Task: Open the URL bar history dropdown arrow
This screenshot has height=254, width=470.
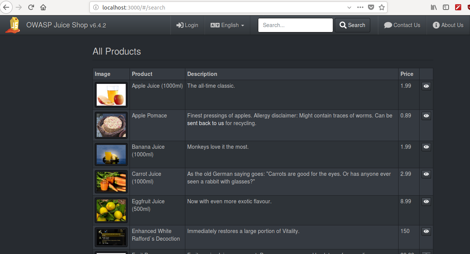Action: 349,7
